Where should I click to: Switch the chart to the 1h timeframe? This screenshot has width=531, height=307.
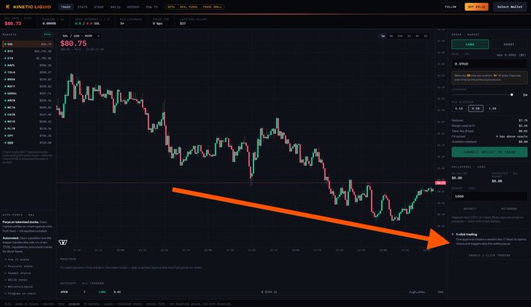pos(409,36)
